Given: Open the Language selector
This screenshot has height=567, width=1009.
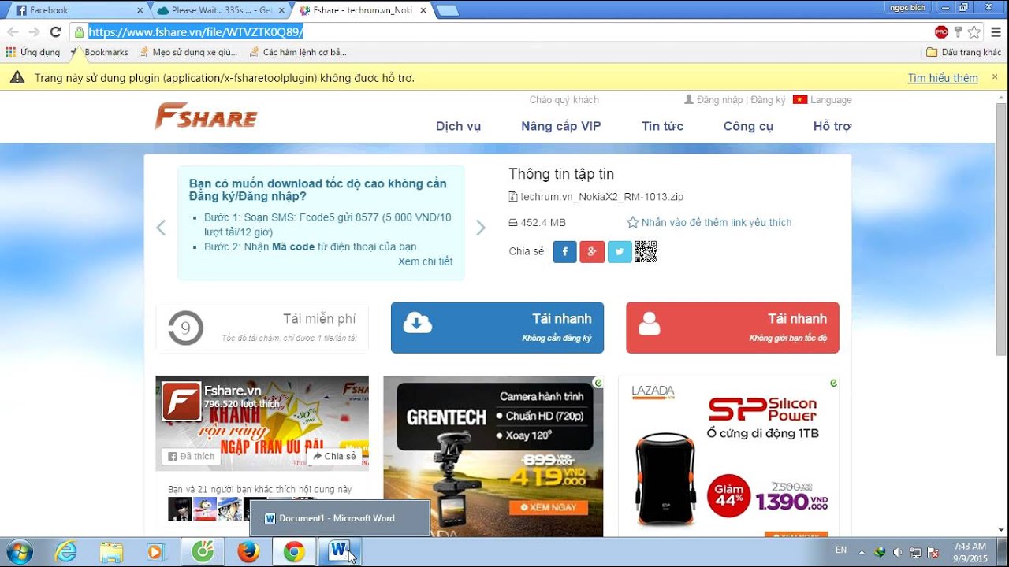Looking at the screenshot, I should (822, 100).
